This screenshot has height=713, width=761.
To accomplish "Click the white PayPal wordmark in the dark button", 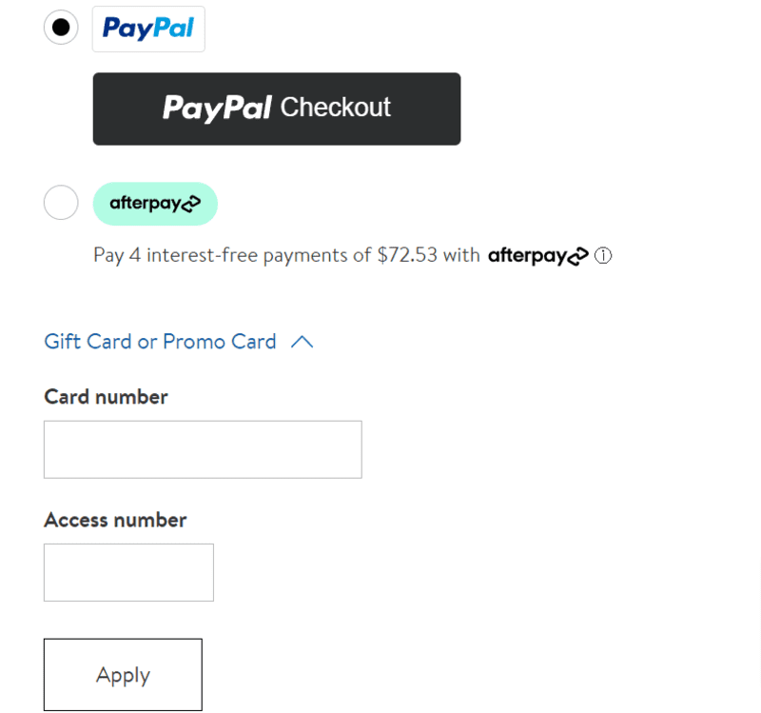I will (217, 108).
